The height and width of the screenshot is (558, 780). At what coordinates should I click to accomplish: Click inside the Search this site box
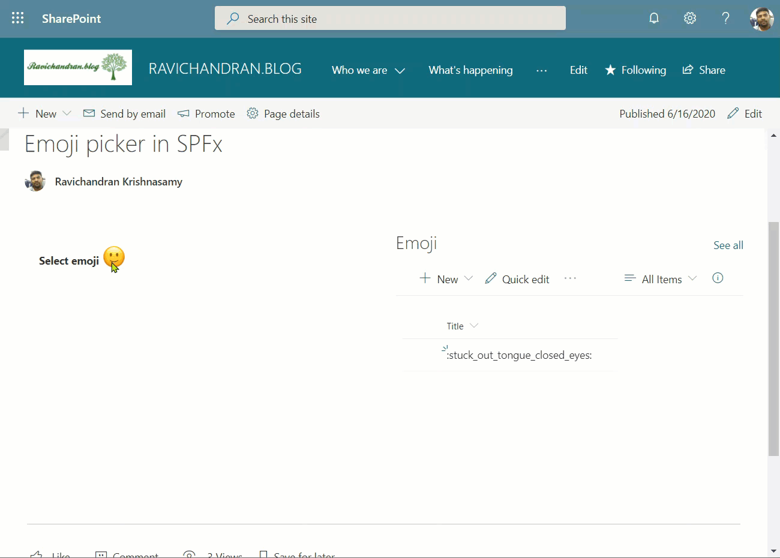[390, 19]
